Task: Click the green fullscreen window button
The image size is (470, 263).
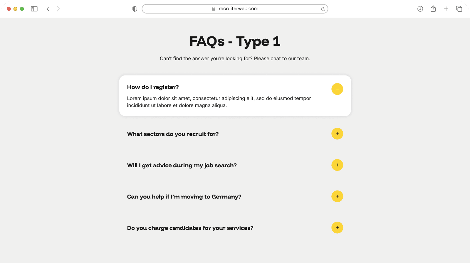Action: coord(22,9)
